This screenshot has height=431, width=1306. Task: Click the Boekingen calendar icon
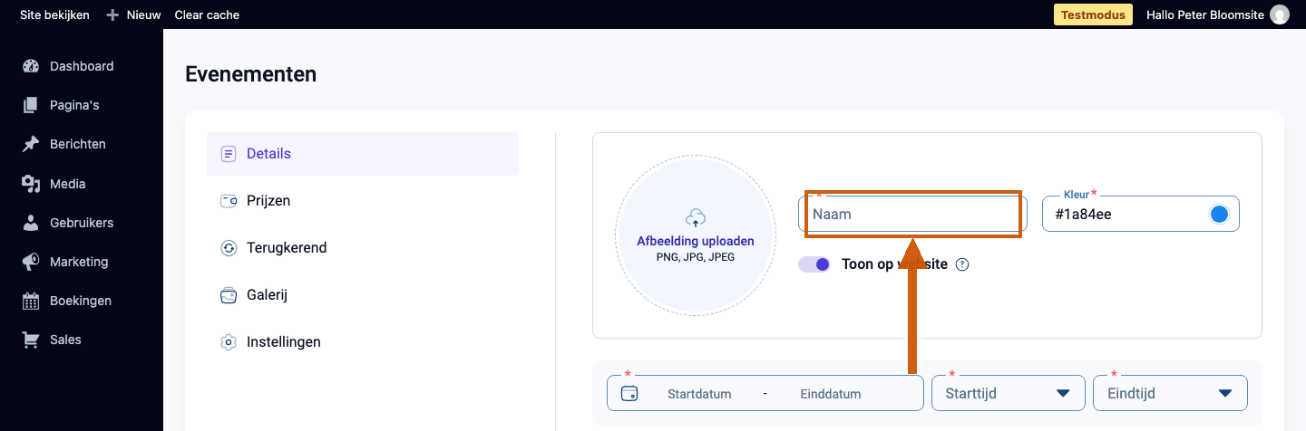[31, 301]
